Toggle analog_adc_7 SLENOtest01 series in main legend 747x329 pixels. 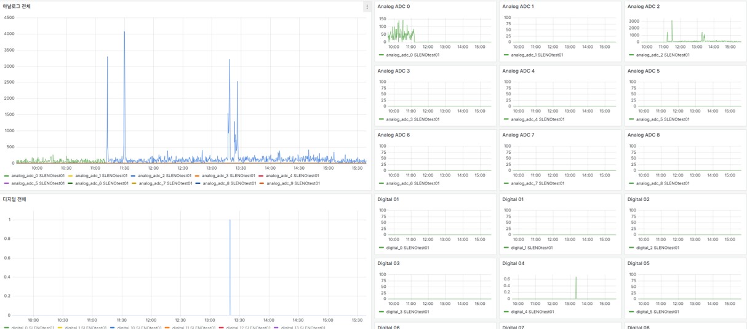click(165, 183)
